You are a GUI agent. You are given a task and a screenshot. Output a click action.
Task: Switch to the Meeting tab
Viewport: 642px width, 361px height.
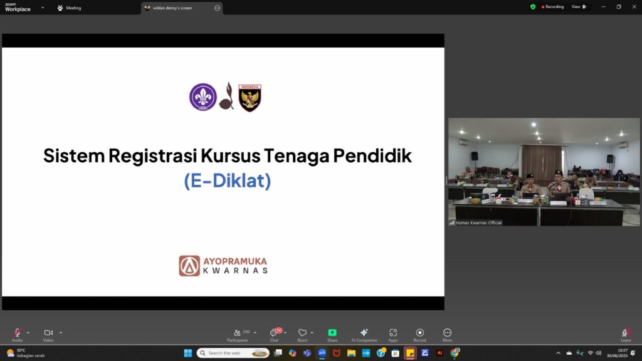[69, 8]
